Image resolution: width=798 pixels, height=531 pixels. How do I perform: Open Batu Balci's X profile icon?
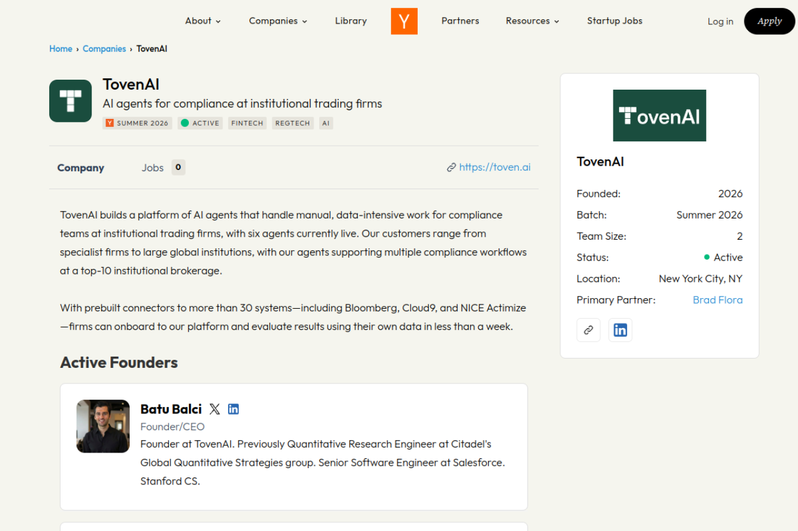point(214,409)
